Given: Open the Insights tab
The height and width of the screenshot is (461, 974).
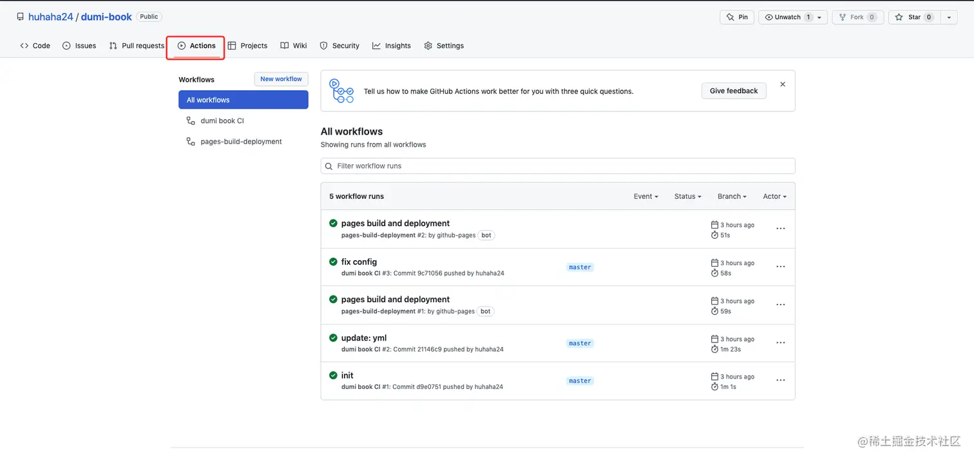Looking at the screenshot, I should [x=392, y=46].
